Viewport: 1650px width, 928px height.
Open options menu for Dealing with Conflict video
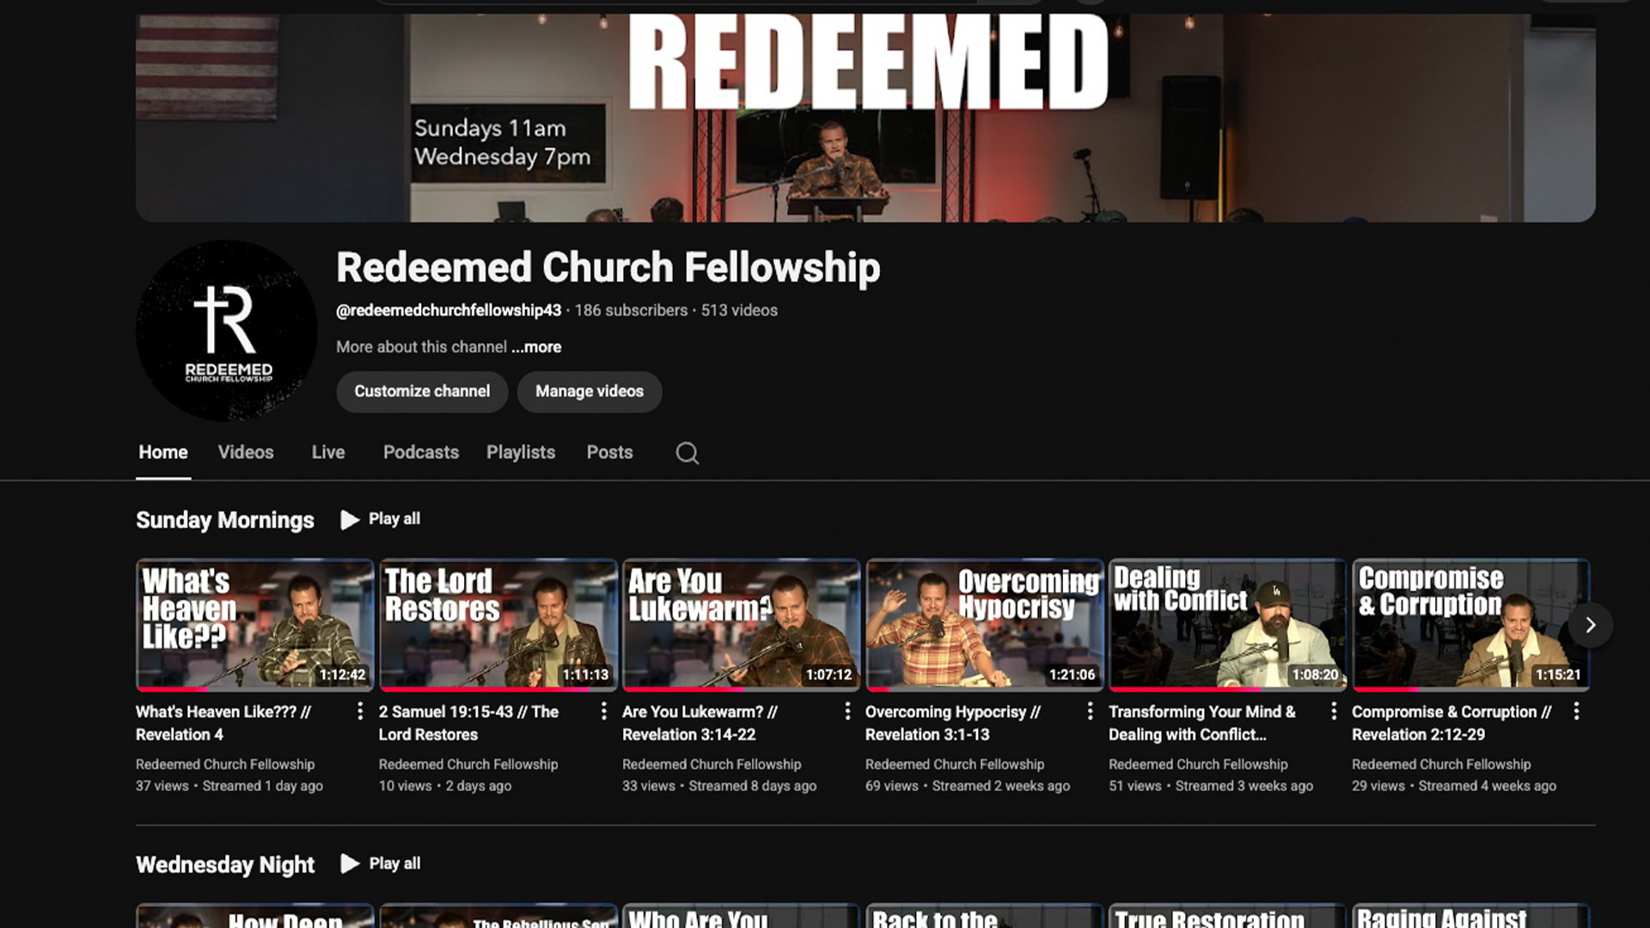click(x=1333, y=711)
